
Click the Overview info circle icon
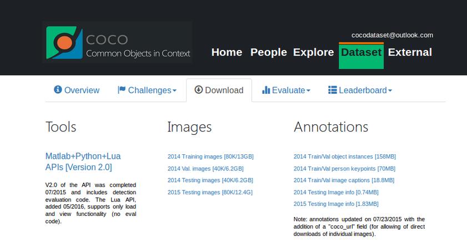[x=58, y=90]
